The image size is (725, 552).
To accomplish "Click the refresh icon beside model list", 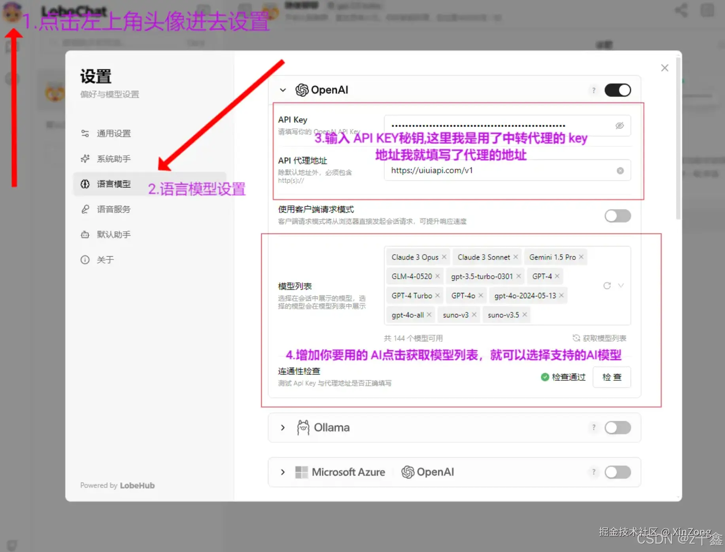I will point(607,285).
